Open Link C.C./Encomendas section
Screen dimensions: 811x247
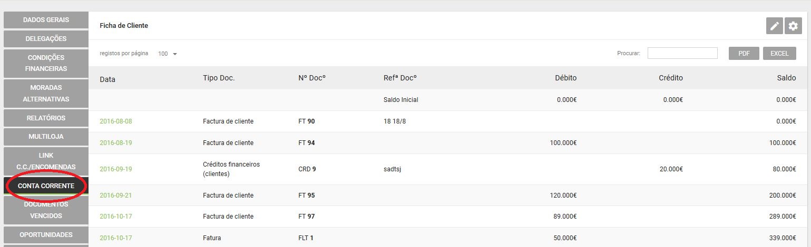click(46, 161)
